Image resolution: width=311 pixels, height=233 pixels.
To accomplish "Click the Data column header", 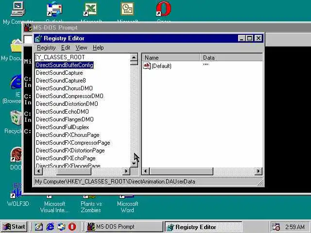I will pyautogui.click(x=231, y=58).
